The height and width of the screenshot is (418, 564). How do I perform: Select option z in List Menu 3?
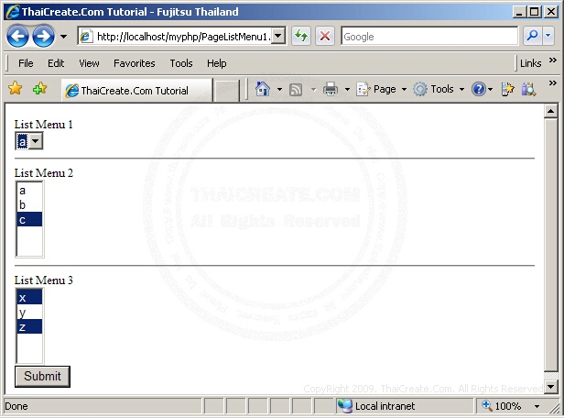[29, 326]
